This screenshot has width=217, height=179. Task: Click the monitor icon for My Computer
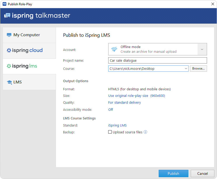click(9, 35)
